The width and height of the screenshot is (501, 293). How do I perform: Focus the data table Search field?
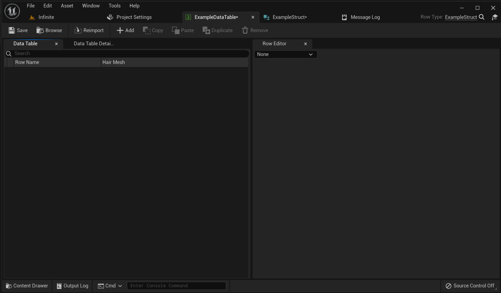click(x=127, y=53)
